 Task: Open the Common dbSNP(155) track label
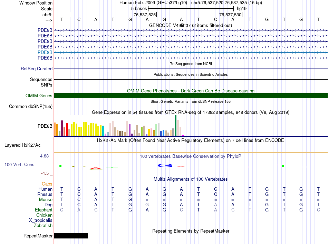30,107
